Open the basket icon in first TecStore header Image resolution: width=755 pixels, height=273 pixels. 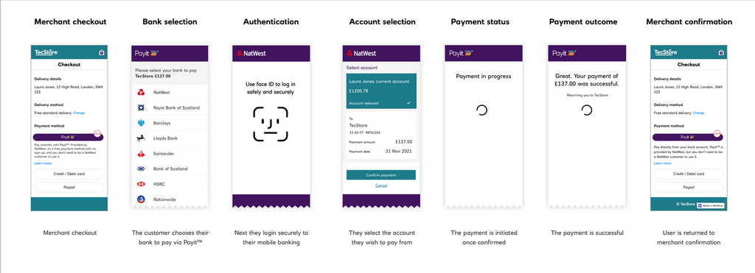[101, 52]
